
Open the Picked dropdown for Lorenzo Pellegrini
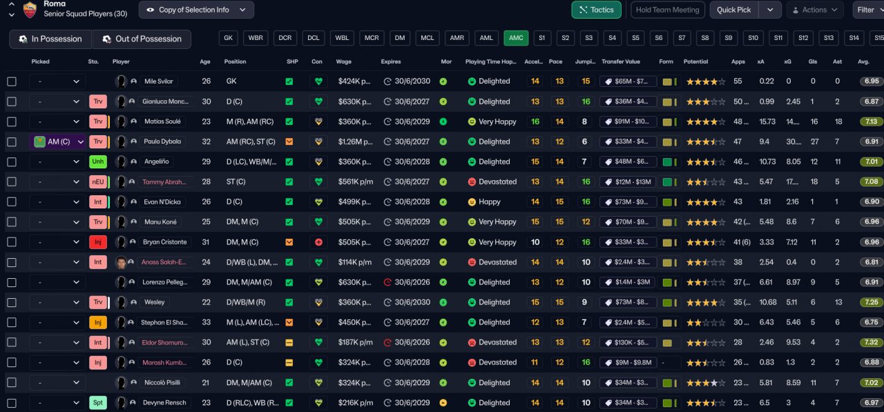[x=58, y=282]
